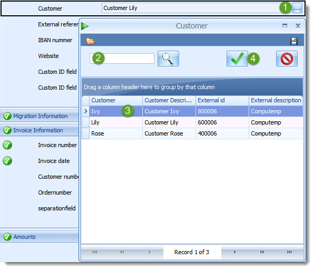This screenshot has height=270, width=314.
Task: Go to previous record navigation button
Action: tap(149, 252)
